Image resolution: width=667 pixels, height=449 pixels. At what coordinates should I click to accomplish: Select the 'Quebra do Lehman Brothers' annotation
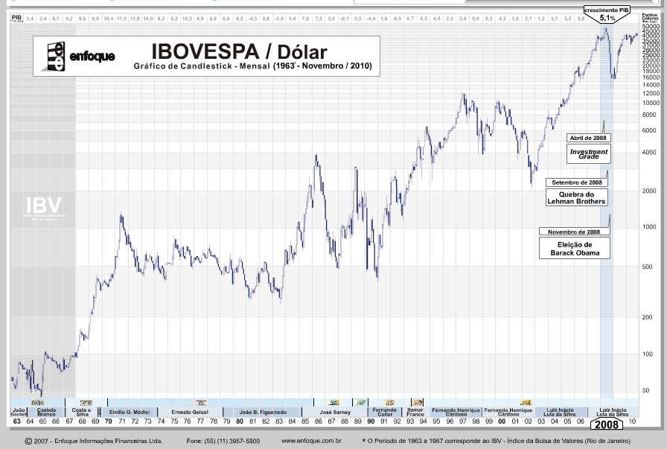tap(576, 198)
